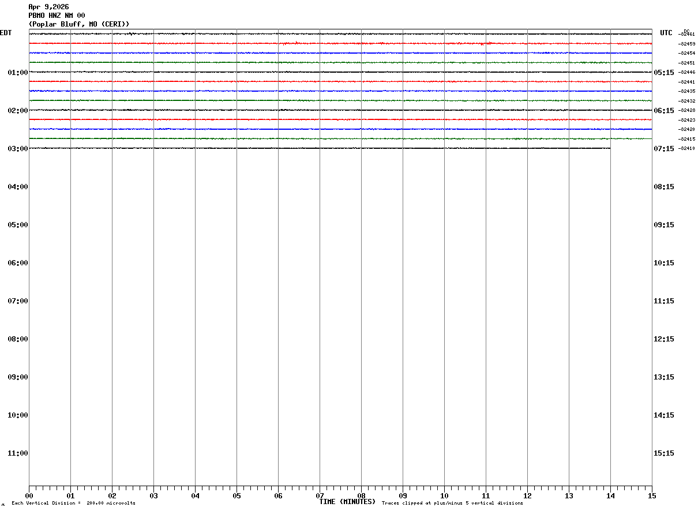Click the "01:00" EDT time label
Viewport: 698px width, 511px height.
click(18, 73)
